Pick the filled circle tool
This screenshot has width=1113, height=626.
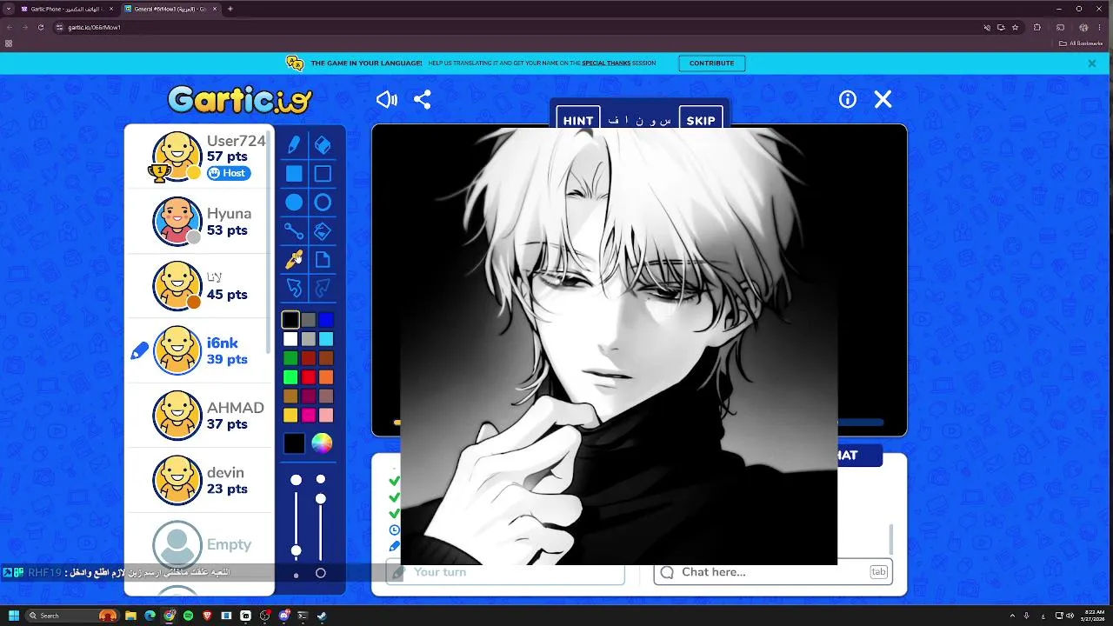pos(294,203)
